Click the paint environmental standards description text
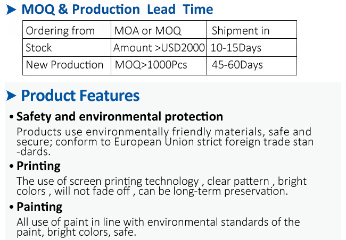 pyautogui.click(x=158, y=227)
